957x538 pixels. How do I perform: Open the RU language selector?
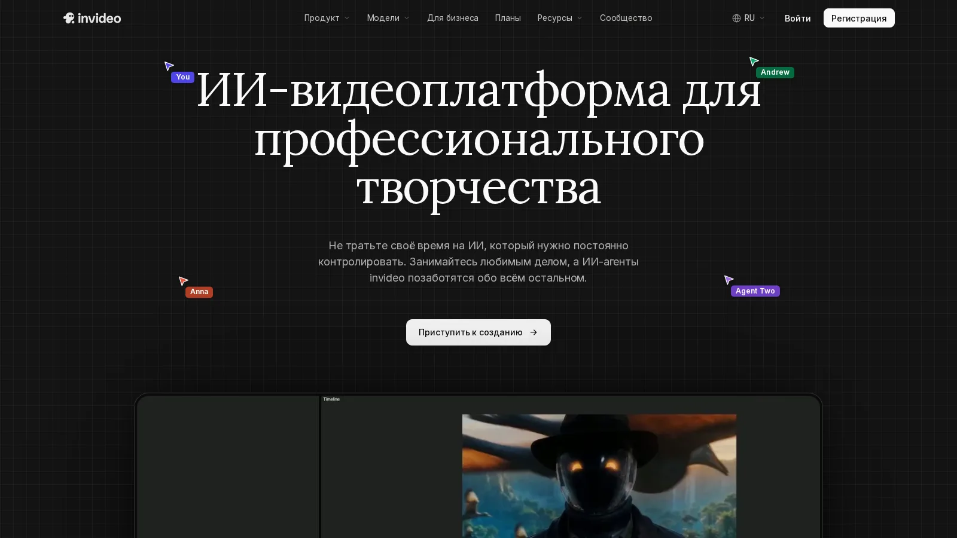pos(749,18)
